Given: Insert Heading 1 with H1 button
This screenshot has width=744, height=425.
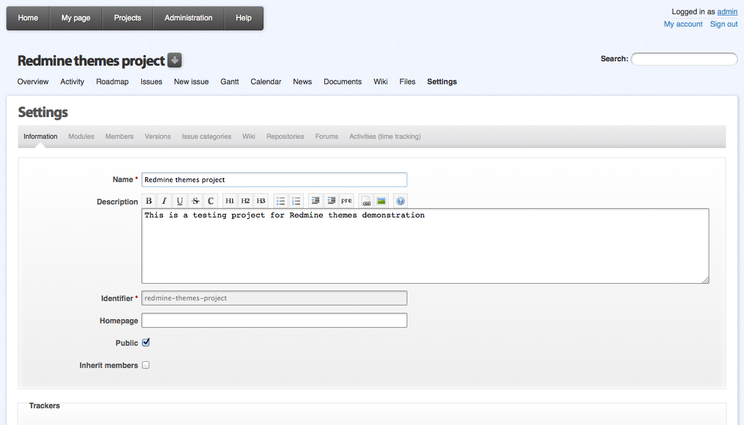Looking at the screenshot, I should 230,201.
